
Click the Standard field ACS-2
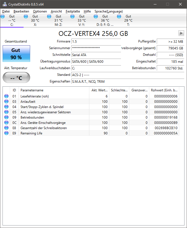128,75
